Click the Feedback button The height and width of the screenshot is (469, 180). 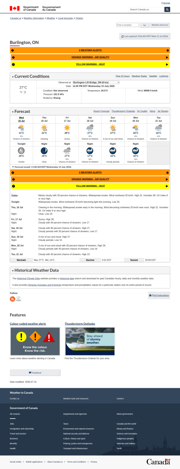point(35,373)
